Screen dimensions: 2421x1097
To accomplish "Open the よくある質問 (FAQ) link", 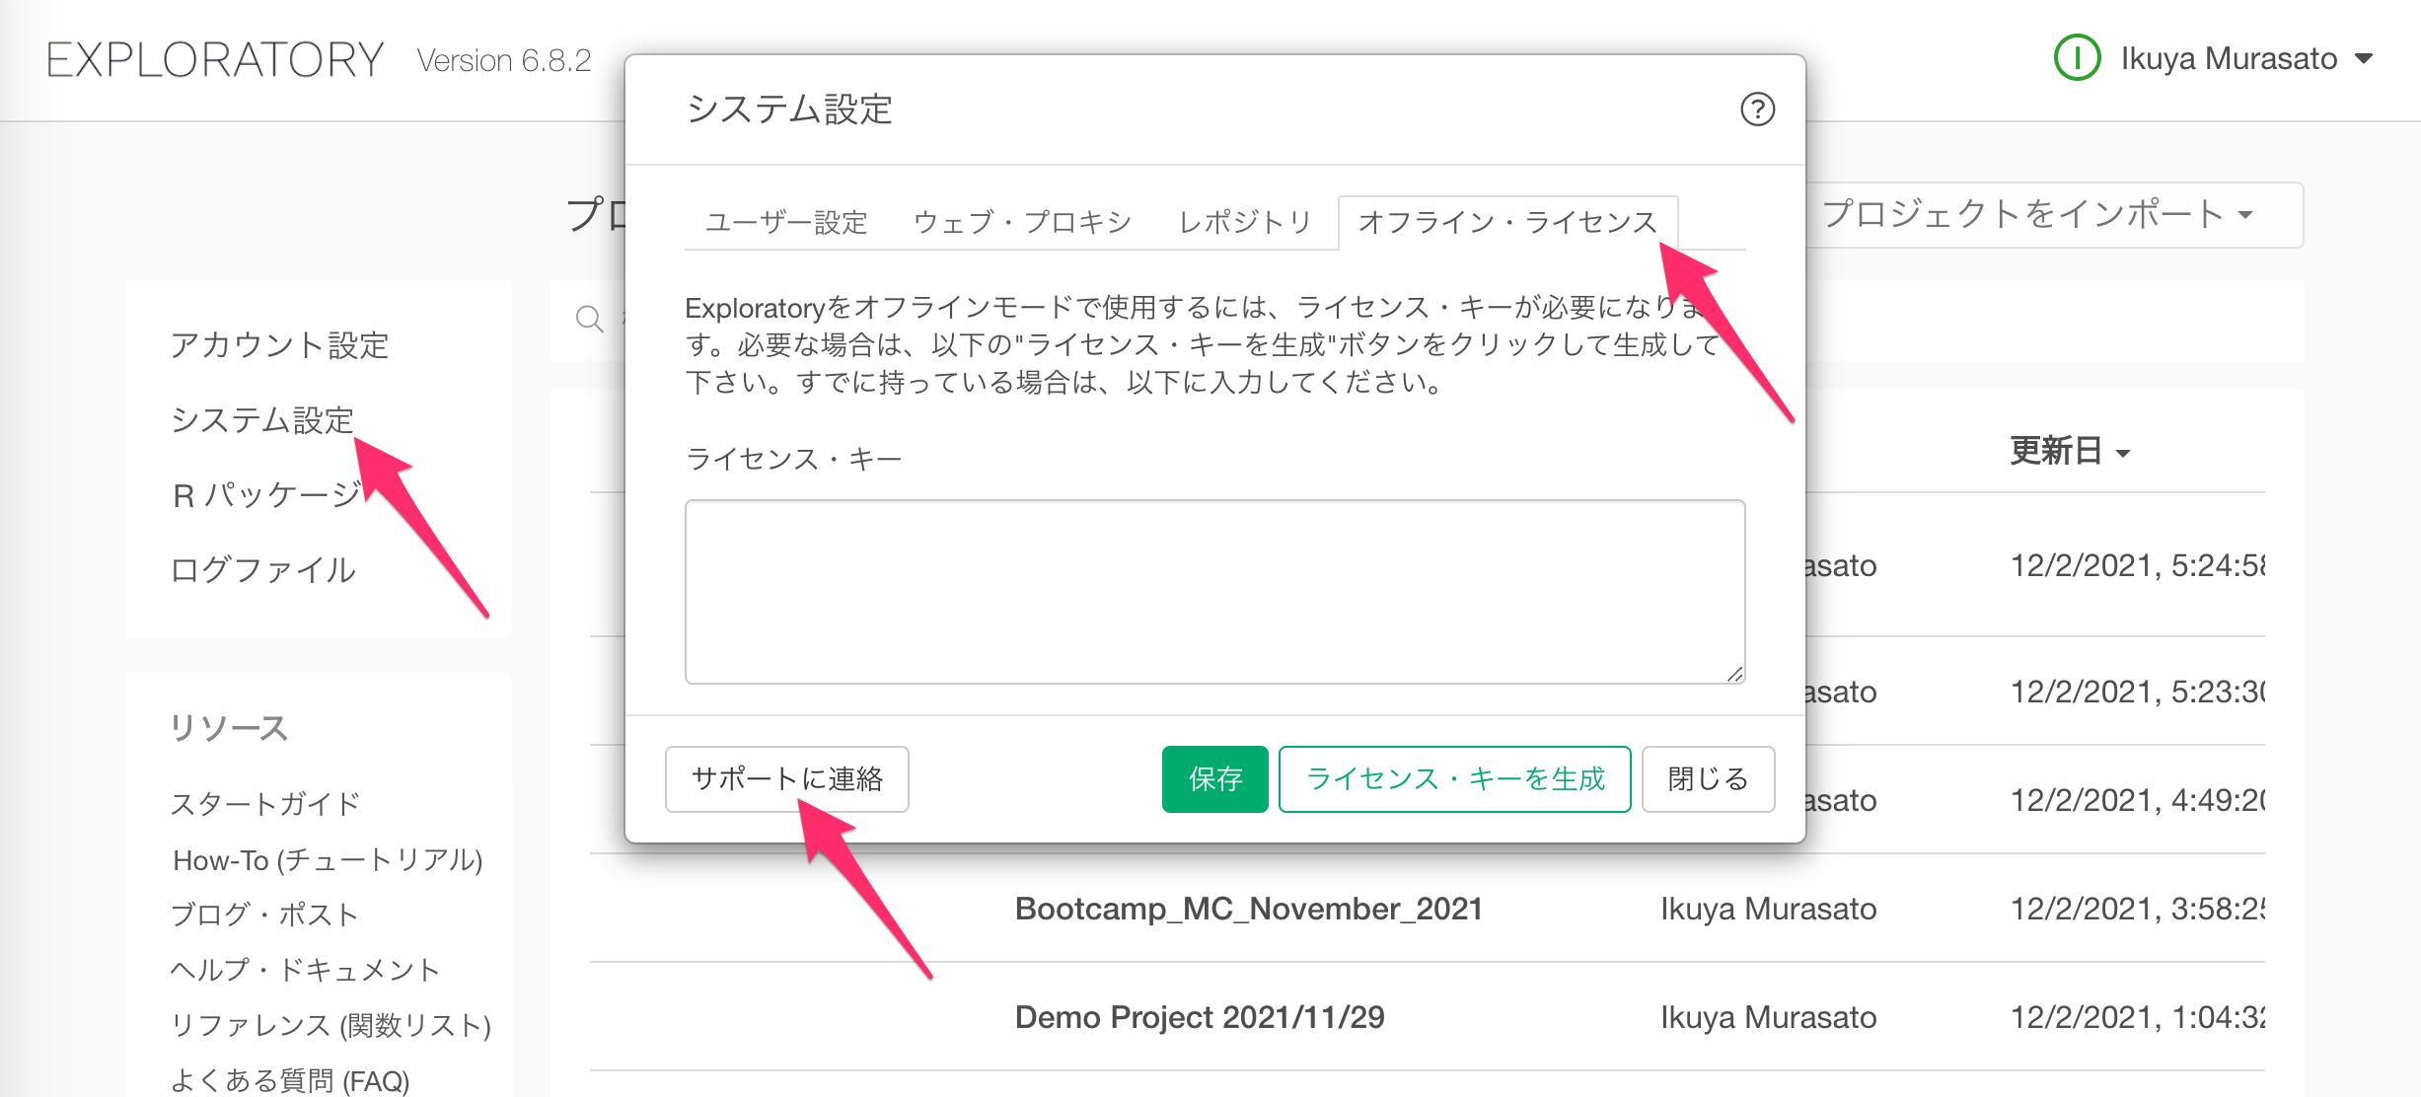I will point(290,1080).
